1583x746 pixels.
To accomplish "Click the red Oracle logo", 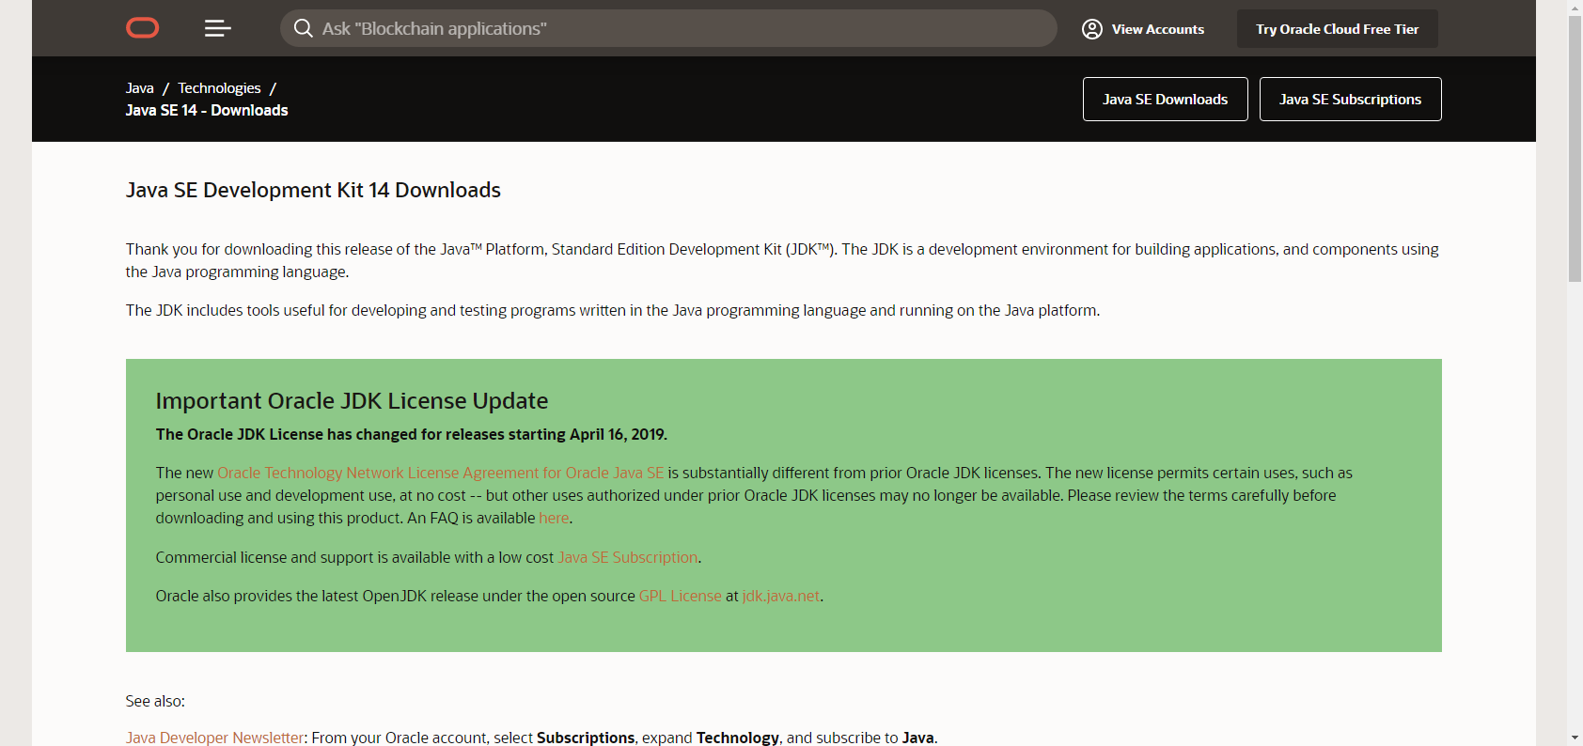I will coord(143,28).
